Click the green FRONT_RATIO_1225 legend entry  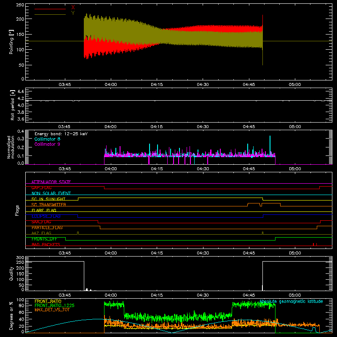tap(55, 305)
